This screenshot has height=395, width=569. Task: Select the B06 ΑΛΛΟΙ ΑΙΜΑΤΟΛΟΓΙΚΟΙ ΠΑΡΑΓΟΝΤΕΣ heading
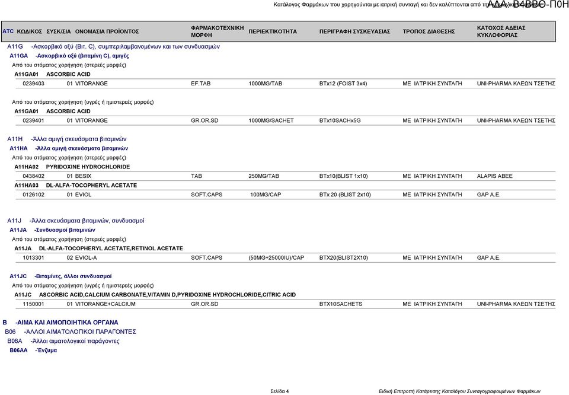coord(71,332)
